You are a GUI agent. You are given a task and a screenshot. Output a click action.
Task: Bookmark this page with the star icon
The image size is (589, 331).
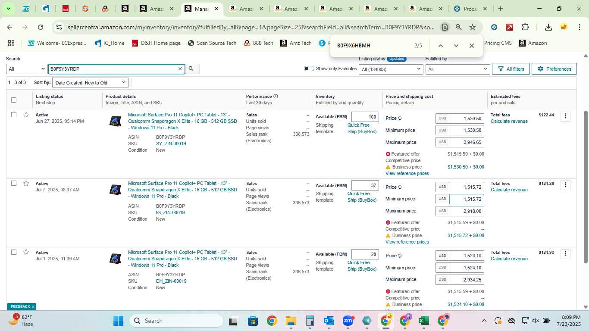coord(473,27)
